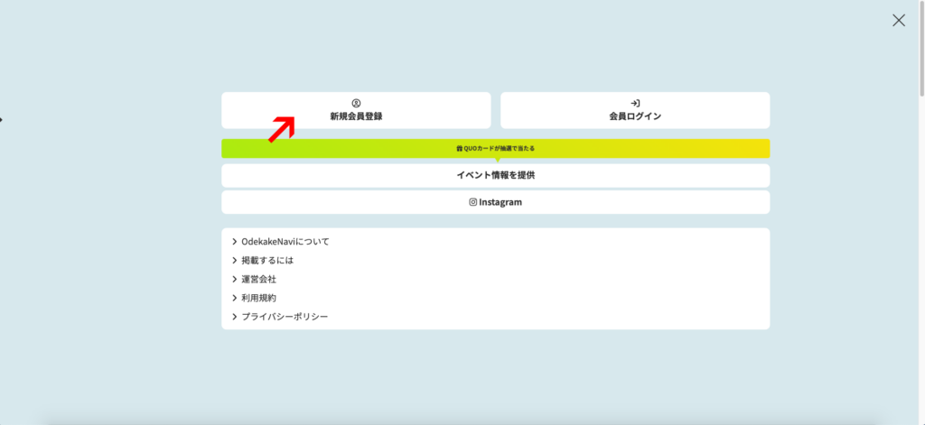Close the menu overlay with the X
This screenshot has height=425, width=925.
tap(898, 20)
